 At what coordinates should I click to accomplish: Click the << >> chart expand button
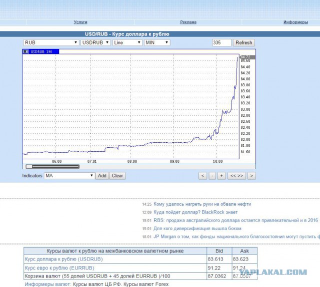click(236, 176)
